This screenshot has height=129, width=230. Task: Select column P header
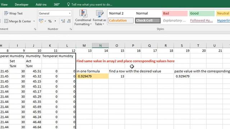click(133, 46)
